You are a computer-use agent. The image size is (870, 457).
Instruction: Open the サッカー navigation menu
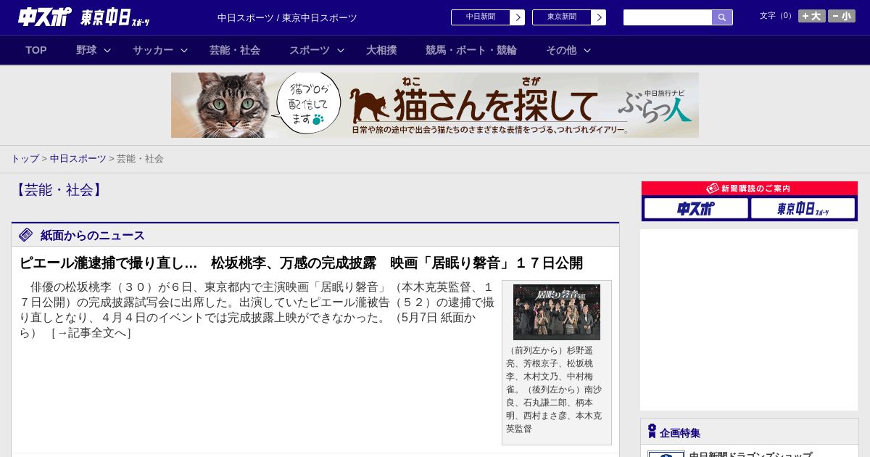153,50
